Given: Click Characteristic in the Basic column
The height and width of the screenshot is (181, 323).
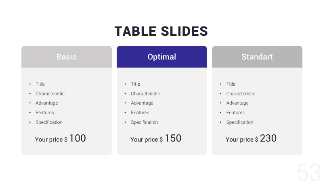Looking at the screenshot, I should pyautogui.click(x=50, y=94).
